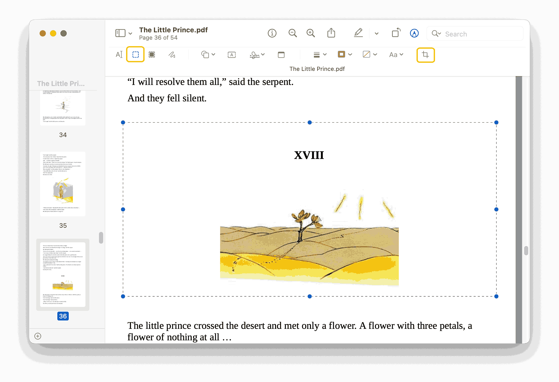Share The Little Prince.pdf
559x382 pixels.
(331, 33)
